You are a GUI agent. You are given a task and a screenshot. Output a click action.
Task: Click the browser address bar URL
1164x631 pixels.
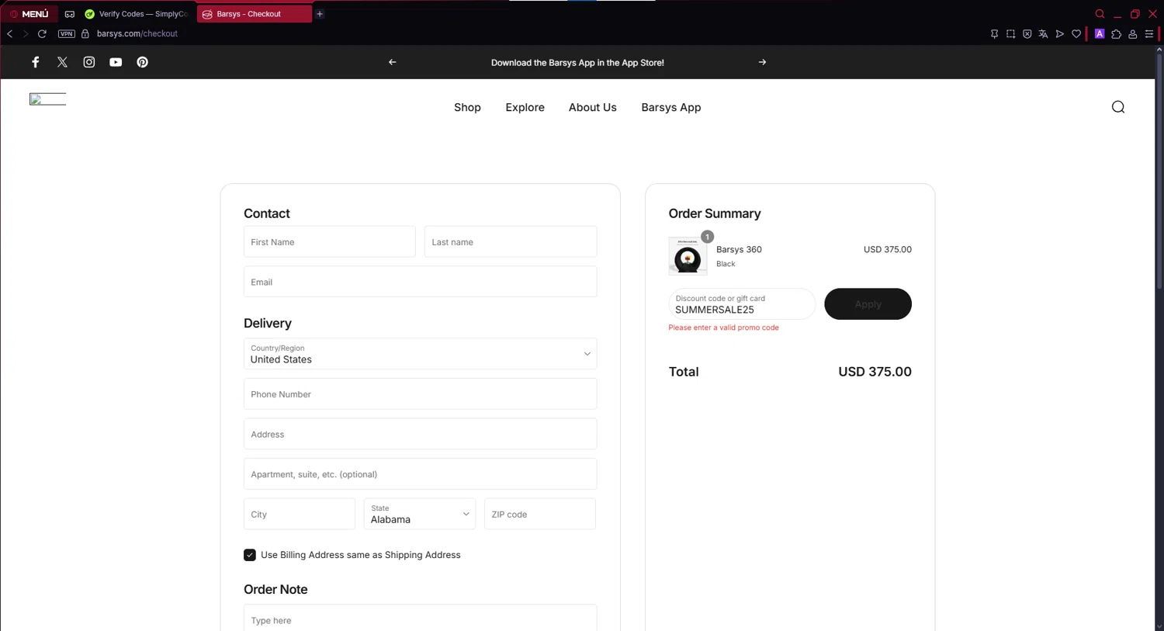(x=137, y=34)
